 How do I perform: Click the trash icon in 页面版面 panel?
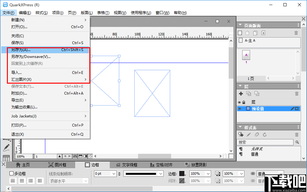(296, 33)
